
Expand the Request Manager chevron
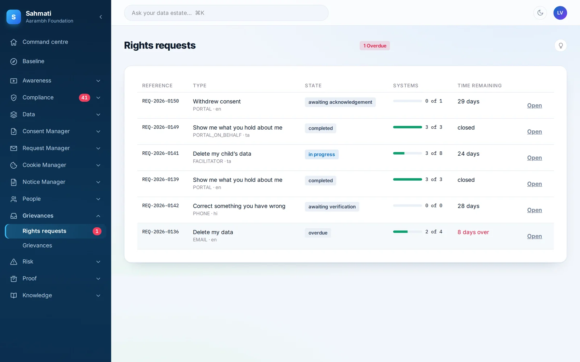click(x=98, y=148)
